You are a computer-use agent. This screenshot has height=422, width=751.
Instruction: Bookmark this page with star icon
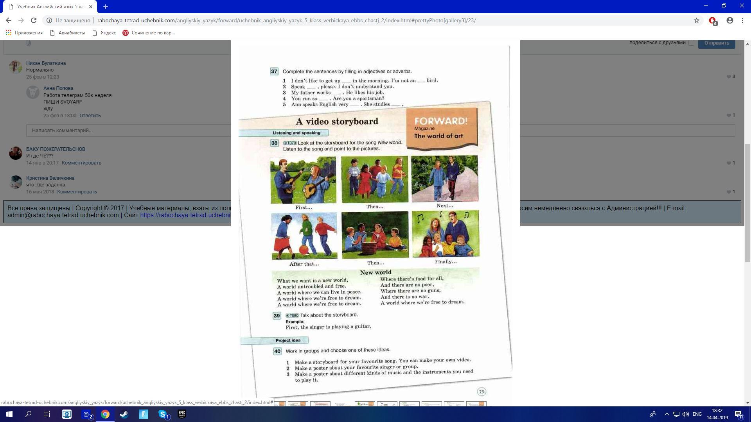click(697, 20)
